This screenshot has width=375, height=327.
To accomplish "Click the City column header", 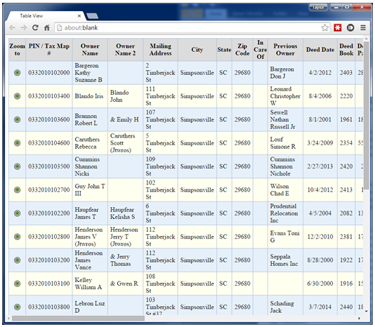I will click(197, 50).
